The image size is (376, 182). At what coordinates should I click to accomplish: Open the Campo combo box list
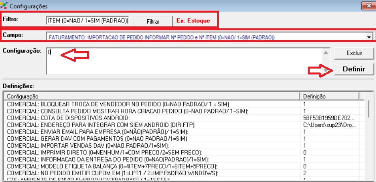(206, 37)
